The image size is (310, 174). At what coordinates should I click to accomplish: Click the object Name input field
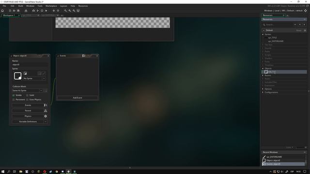[30, 64]
